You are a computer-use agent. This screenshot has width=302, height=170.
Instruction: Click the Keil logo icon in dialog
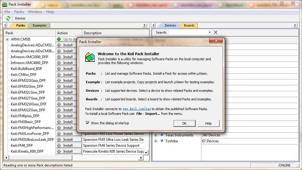[90, 57]
